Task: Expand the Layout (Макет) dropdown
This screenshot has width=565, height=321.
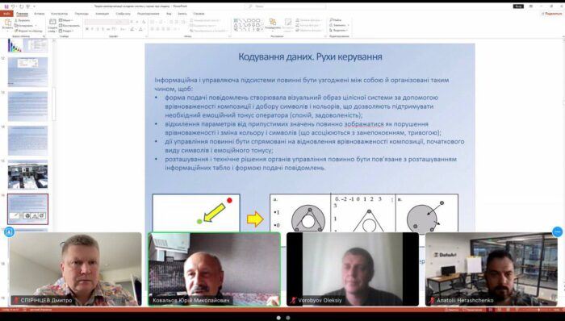Action: coord(66,20)
